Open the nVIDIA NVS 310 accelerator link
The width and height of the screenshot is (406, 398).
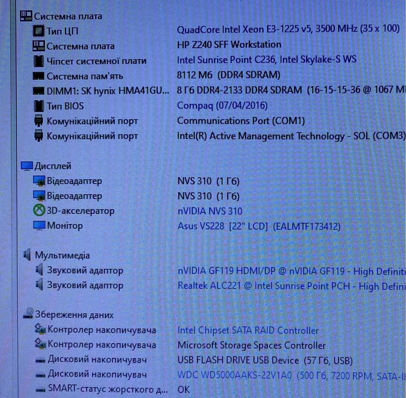click(x=210, y=211)
